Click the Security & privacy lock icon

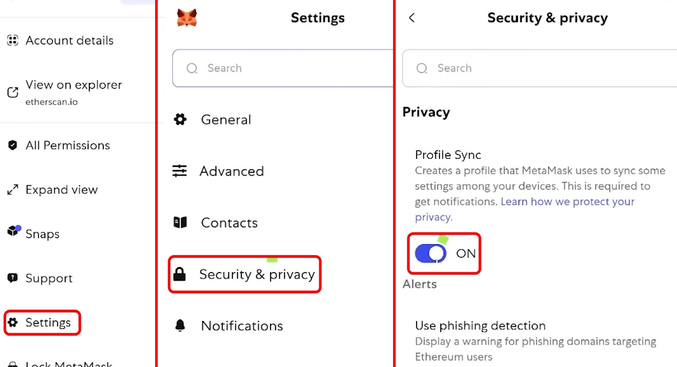(x=180, y=274)
